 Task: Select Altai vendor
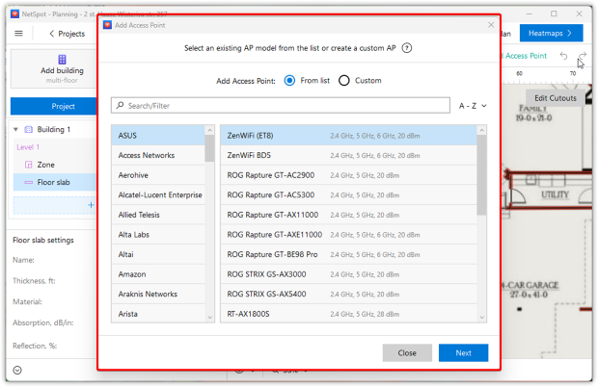(158, 254)
